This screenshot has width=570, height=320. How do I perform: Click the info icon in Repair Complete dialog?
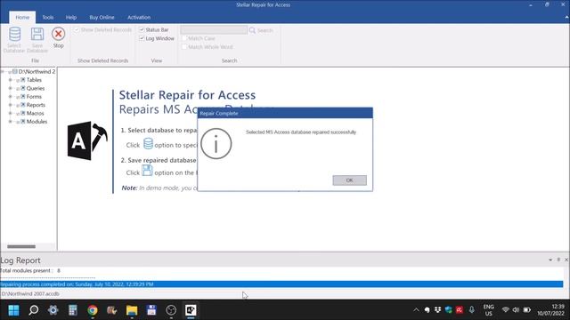pos(216,143)
